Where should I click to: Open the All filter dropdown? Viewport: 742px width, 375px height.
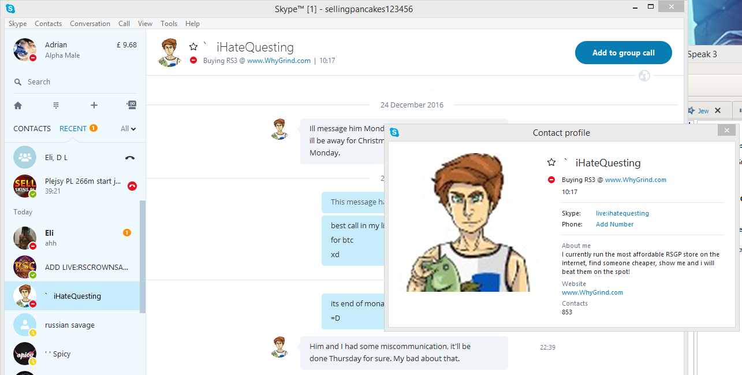pos(128,128)
